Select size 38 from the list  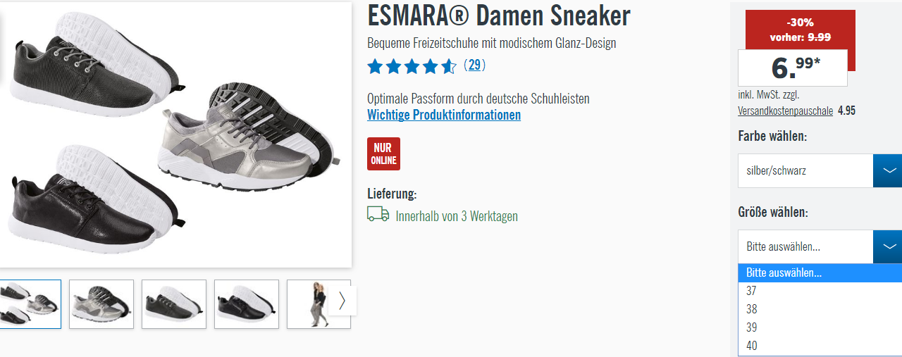(820, 309)
